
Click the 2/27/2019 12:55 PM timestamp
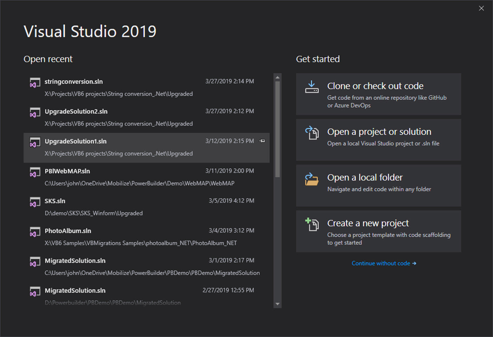pos(228,290)
